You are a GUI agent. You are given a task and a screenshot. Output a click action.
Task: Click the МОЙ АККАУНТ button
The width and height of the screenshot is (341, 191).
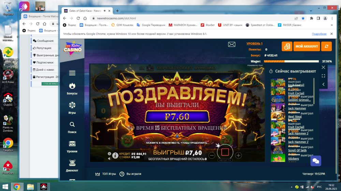coord(306,47)
